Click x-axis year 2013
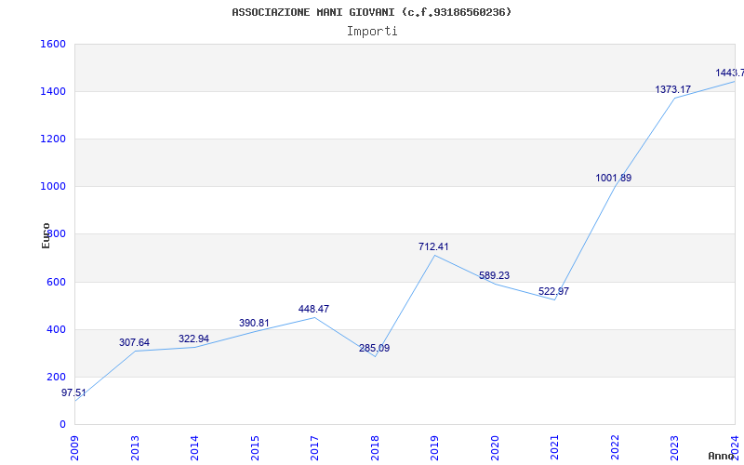Screen dimensions: 744x465 coord(135,448)
